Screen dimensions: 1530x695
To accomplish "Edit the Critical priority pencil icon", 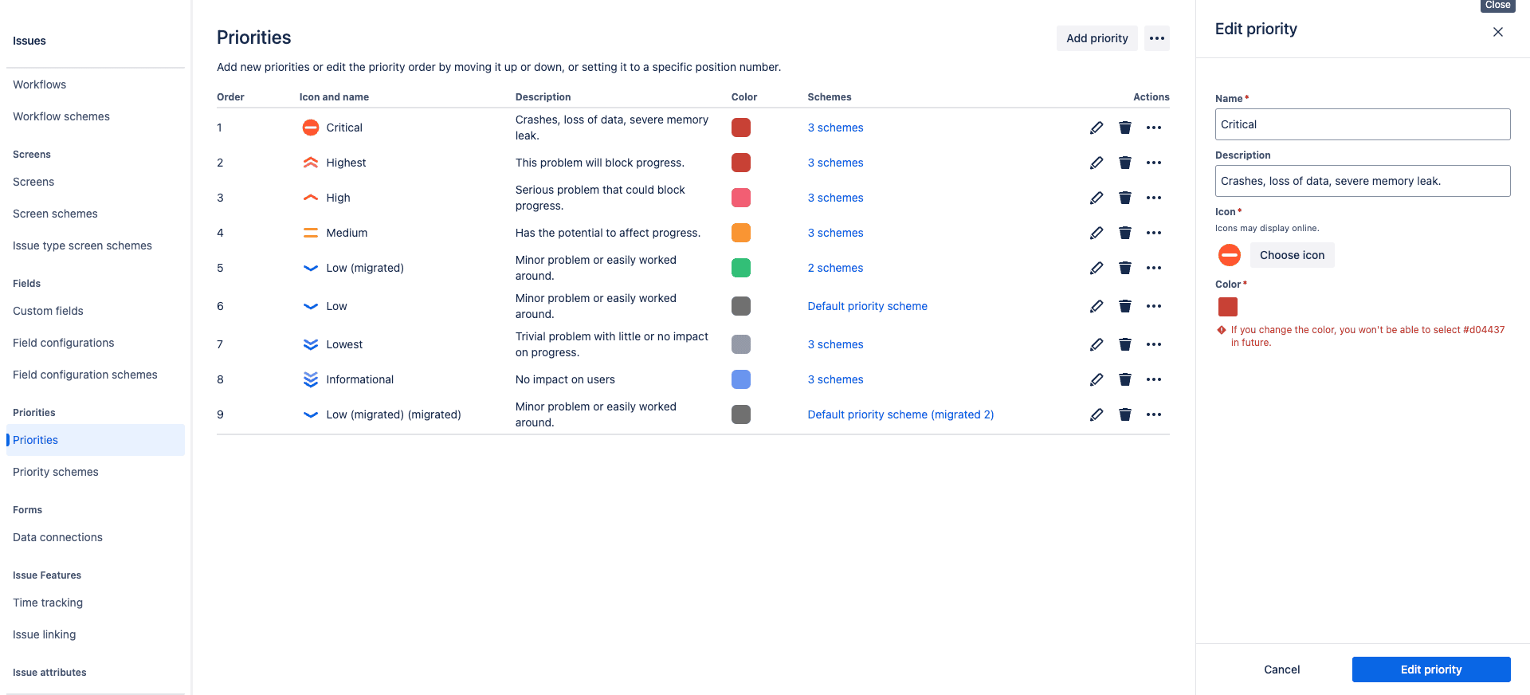I will (1096, 128).
